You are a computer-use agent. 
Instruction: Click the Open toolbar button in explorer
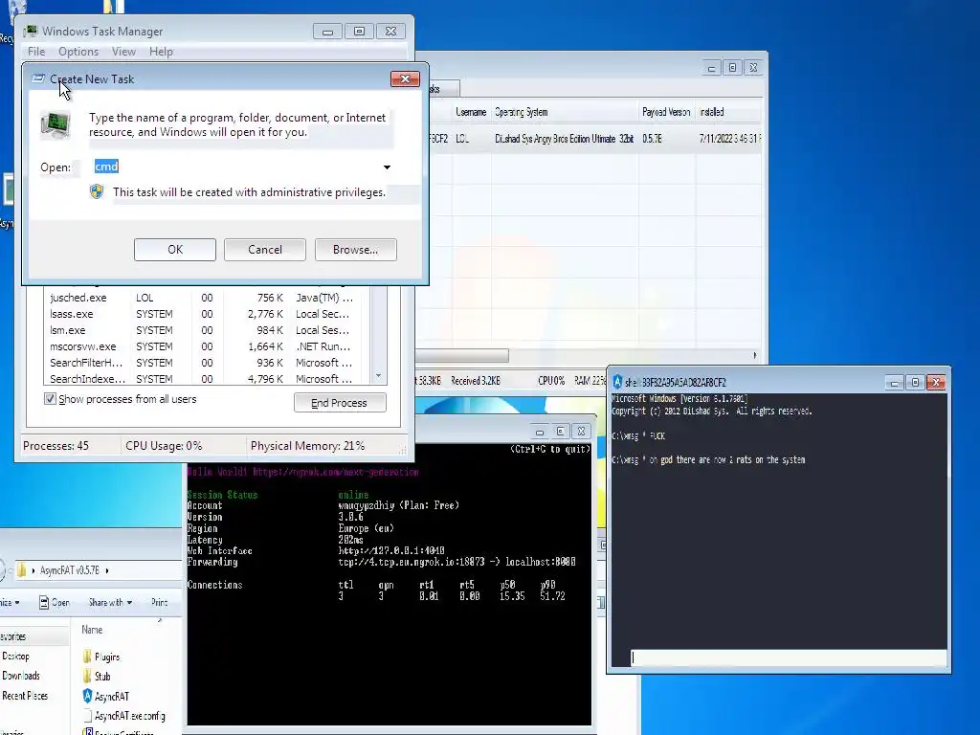(55, 603)
